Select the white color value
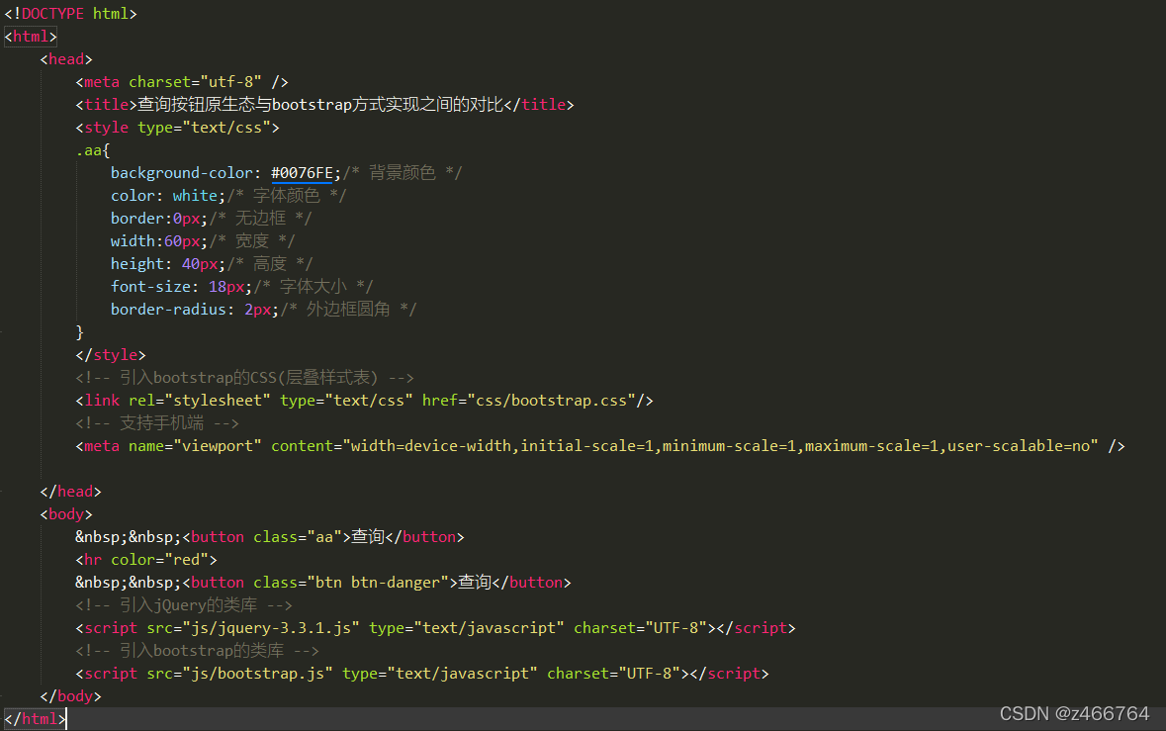 point(198,195)
